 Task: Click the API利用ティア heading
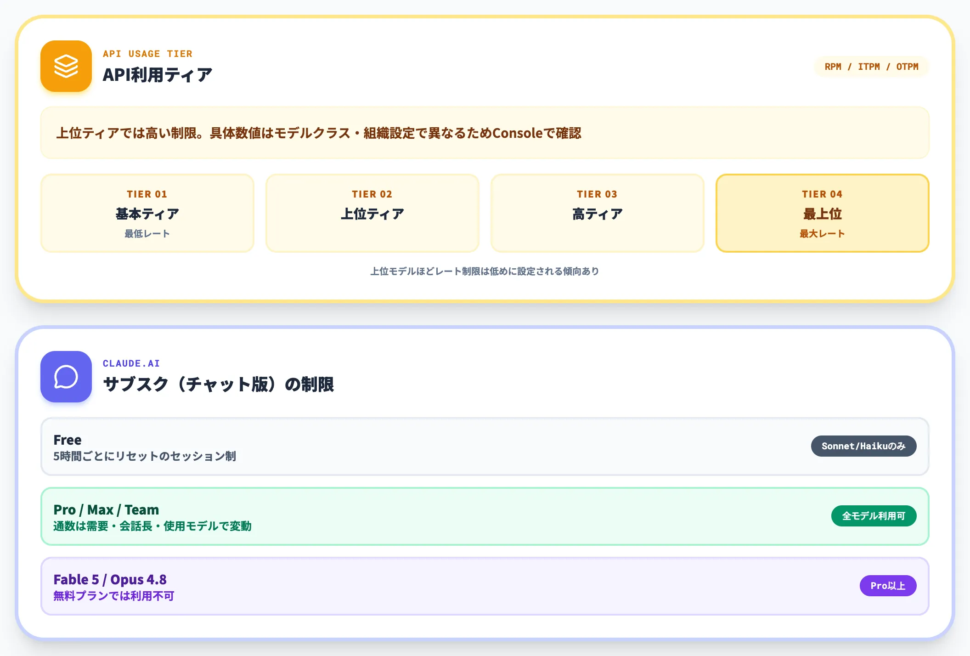(158, 75)
